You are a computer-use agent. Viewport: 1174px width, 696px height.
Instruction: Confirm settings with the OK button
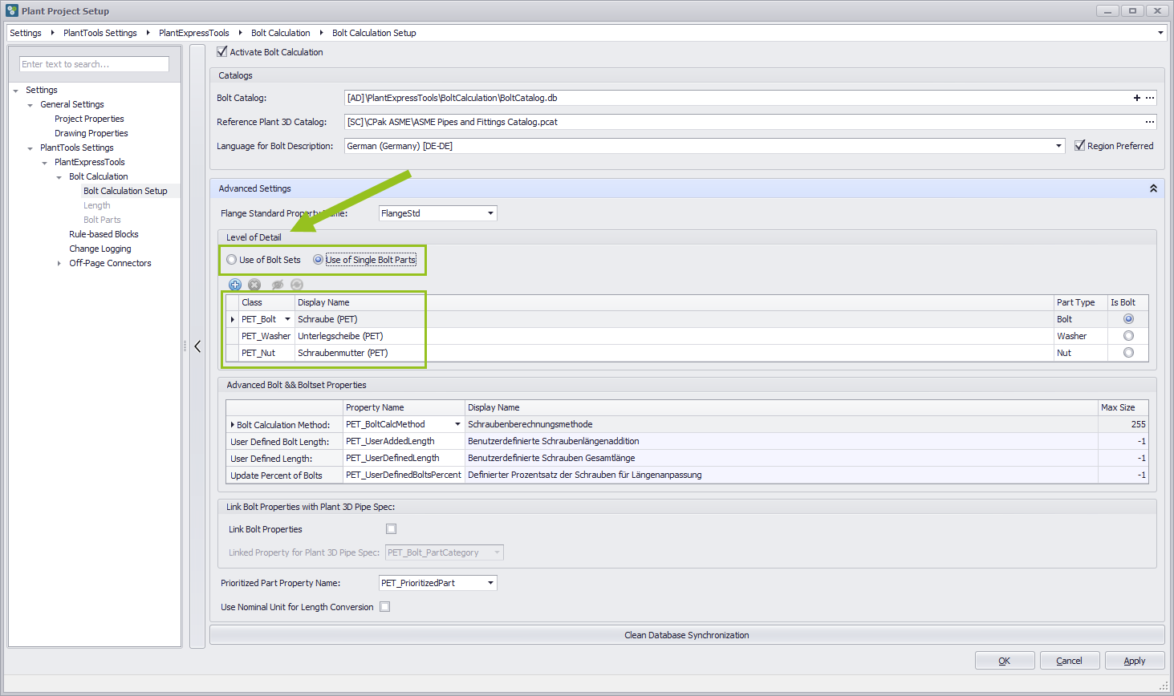[1004, 661]
